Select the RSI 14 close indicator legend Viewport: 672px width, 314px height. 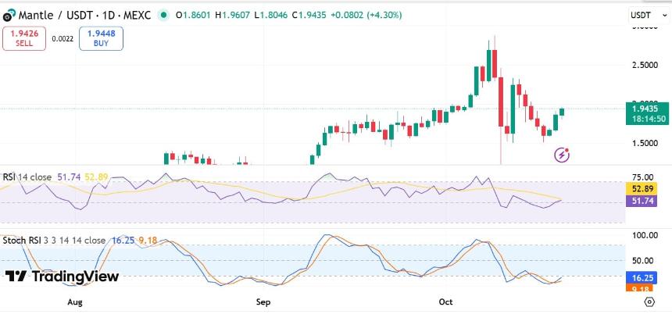(x=27, y=177)
